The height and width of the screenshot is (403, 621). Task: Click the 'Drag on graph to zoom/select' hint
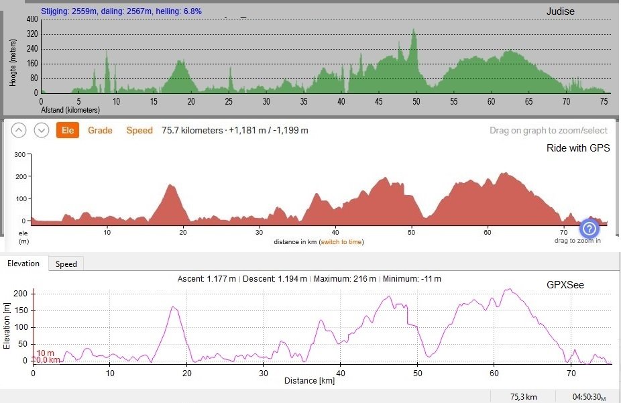point(548,131)
